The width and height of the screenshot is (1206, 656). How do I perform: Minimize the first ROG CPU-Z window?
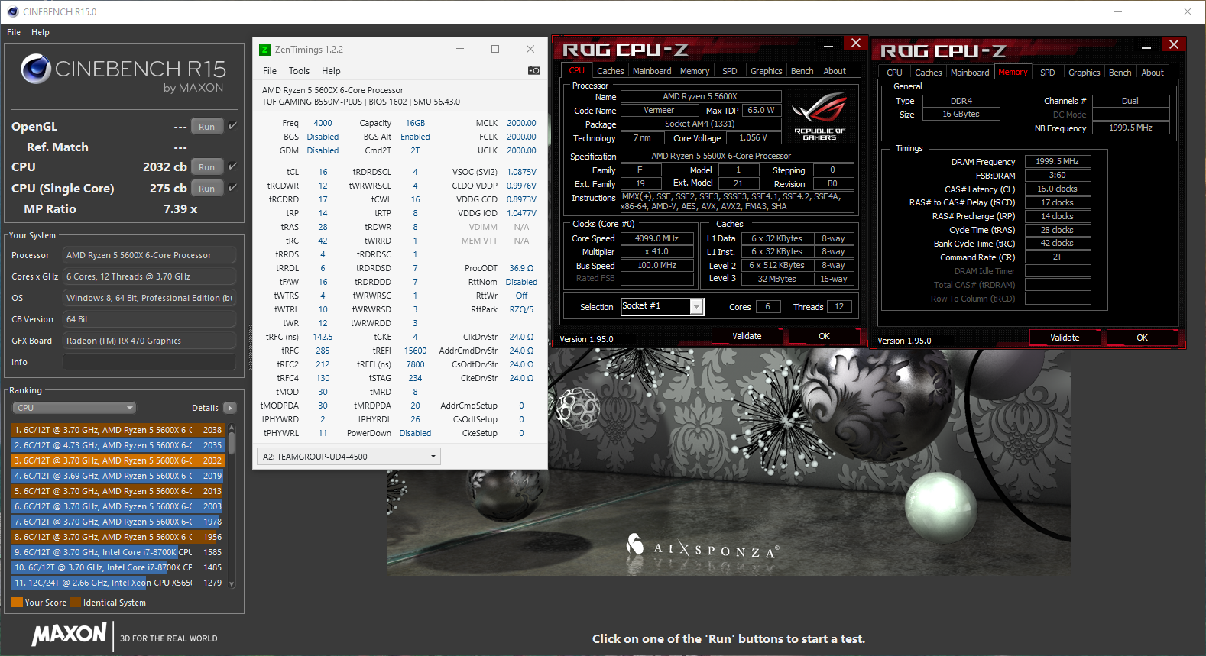[828, 46]
